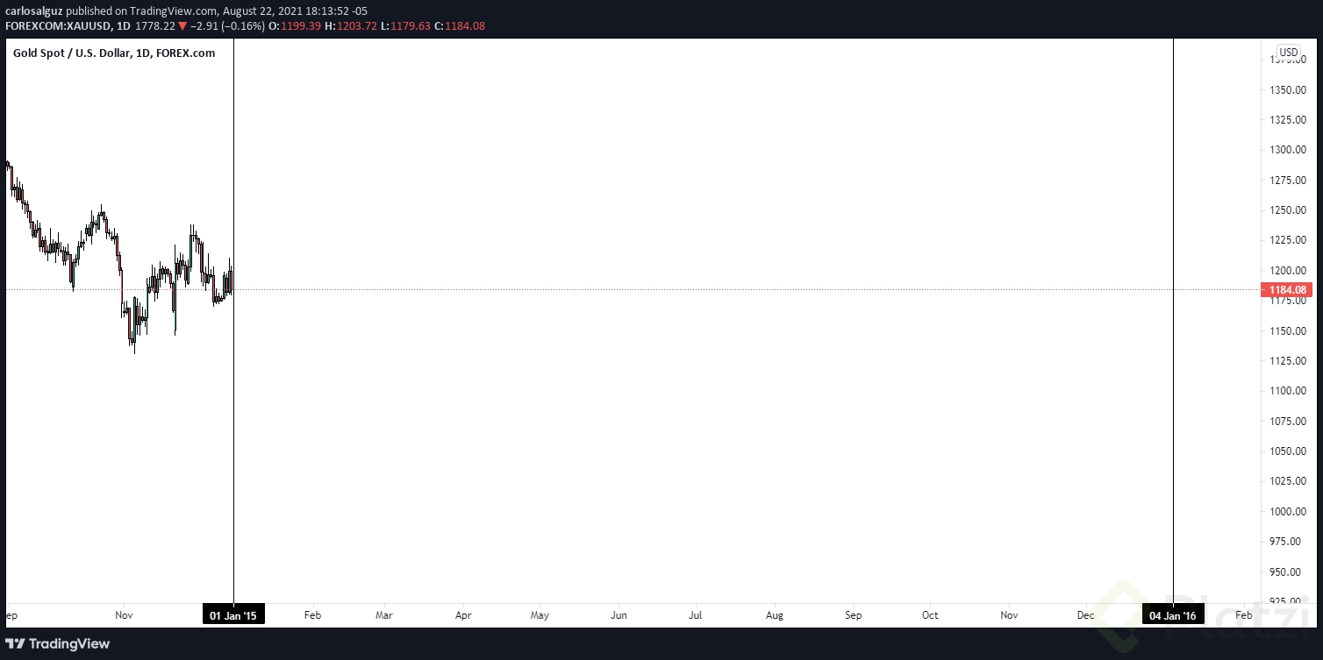Select the 01 Jan '15 date marker label
The width and height of the screenshot is (1323, 660).
pos(233,615)
